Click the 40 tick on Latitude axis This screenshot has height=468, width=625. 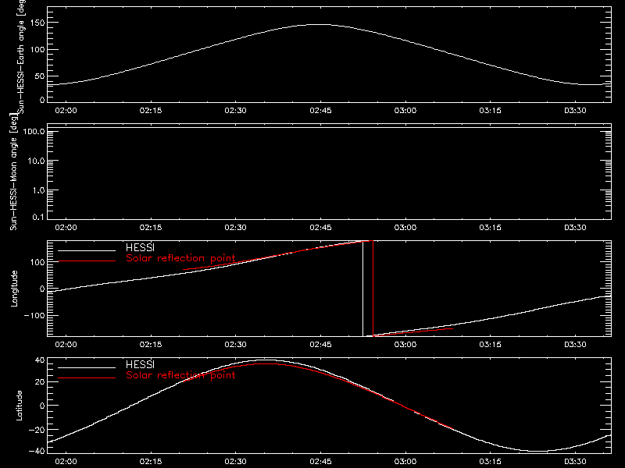pyautogui.click(x=40, y=360)
